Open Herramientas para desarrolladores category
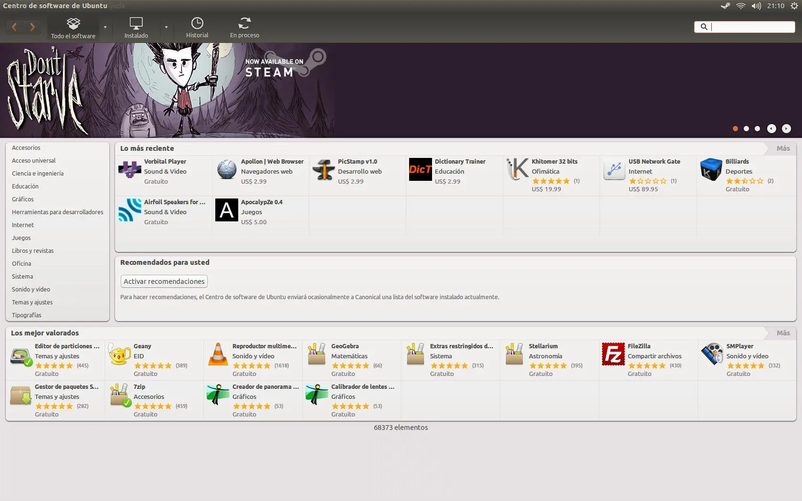The height and width of the screenshot is (501, 802). pyautogui.click(x=58, y=212)
